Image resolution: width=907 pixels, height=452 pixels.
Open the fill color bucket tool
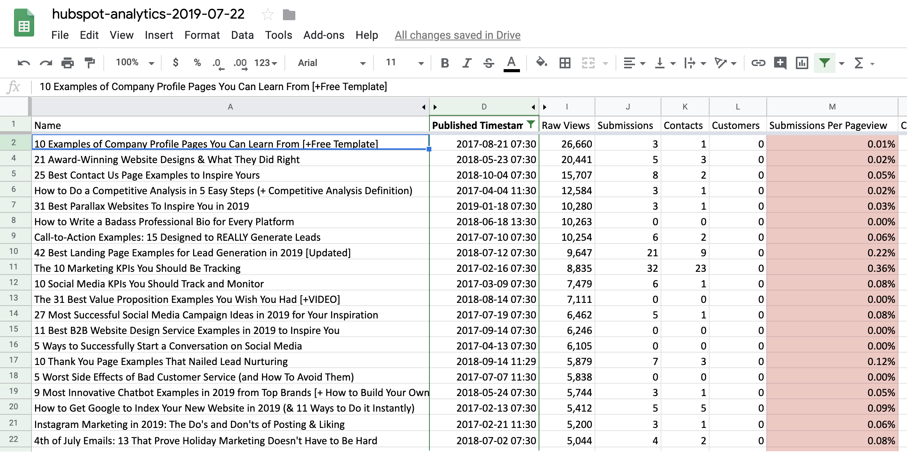click(x=541, y=63)
